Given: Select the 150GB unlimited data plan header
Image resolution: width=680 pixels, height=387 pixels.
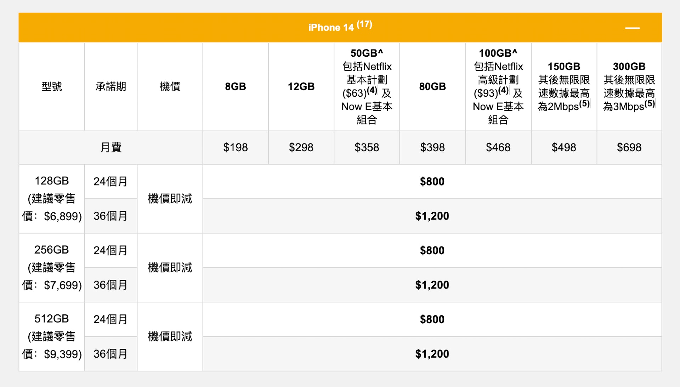Looking at the screenshot, I should (563, 86).
